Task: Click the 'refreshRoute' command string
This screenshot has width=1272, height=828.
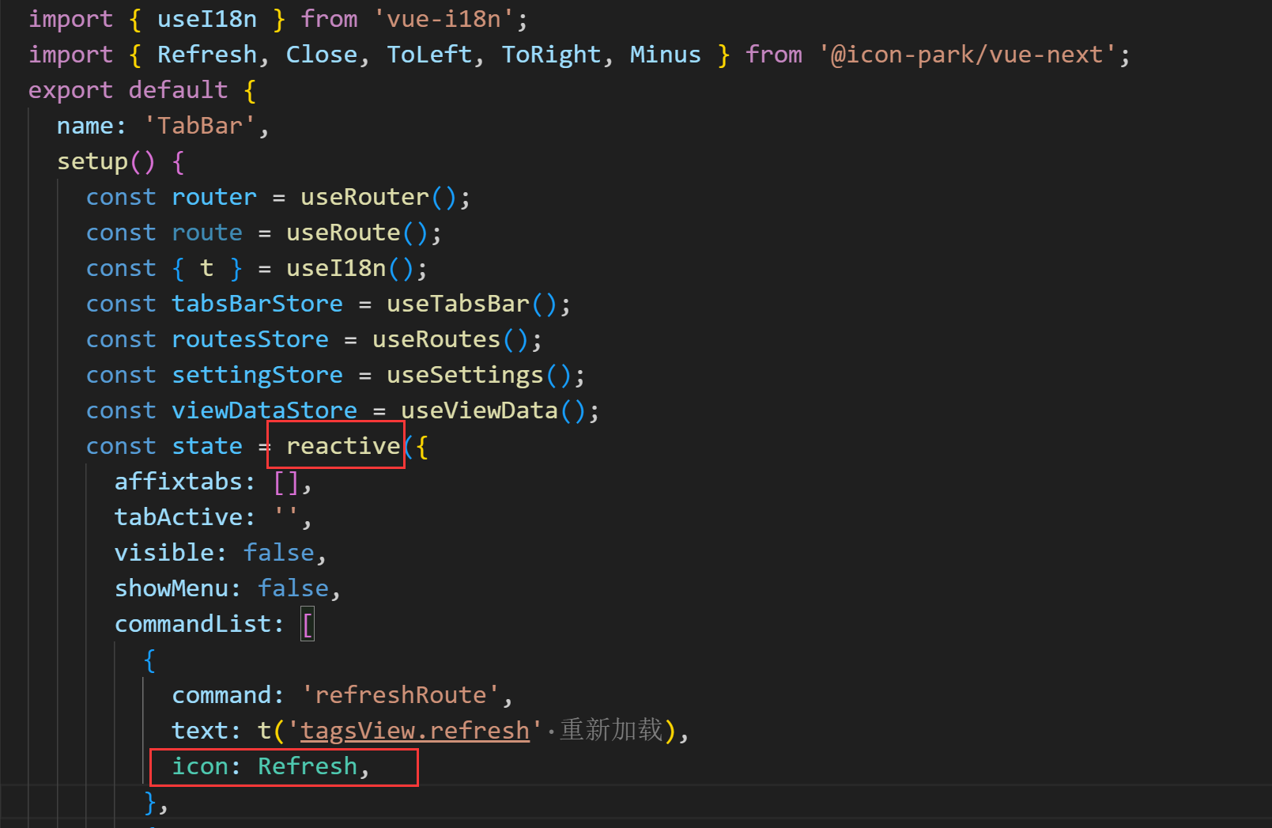Action: tap(400, 695)
